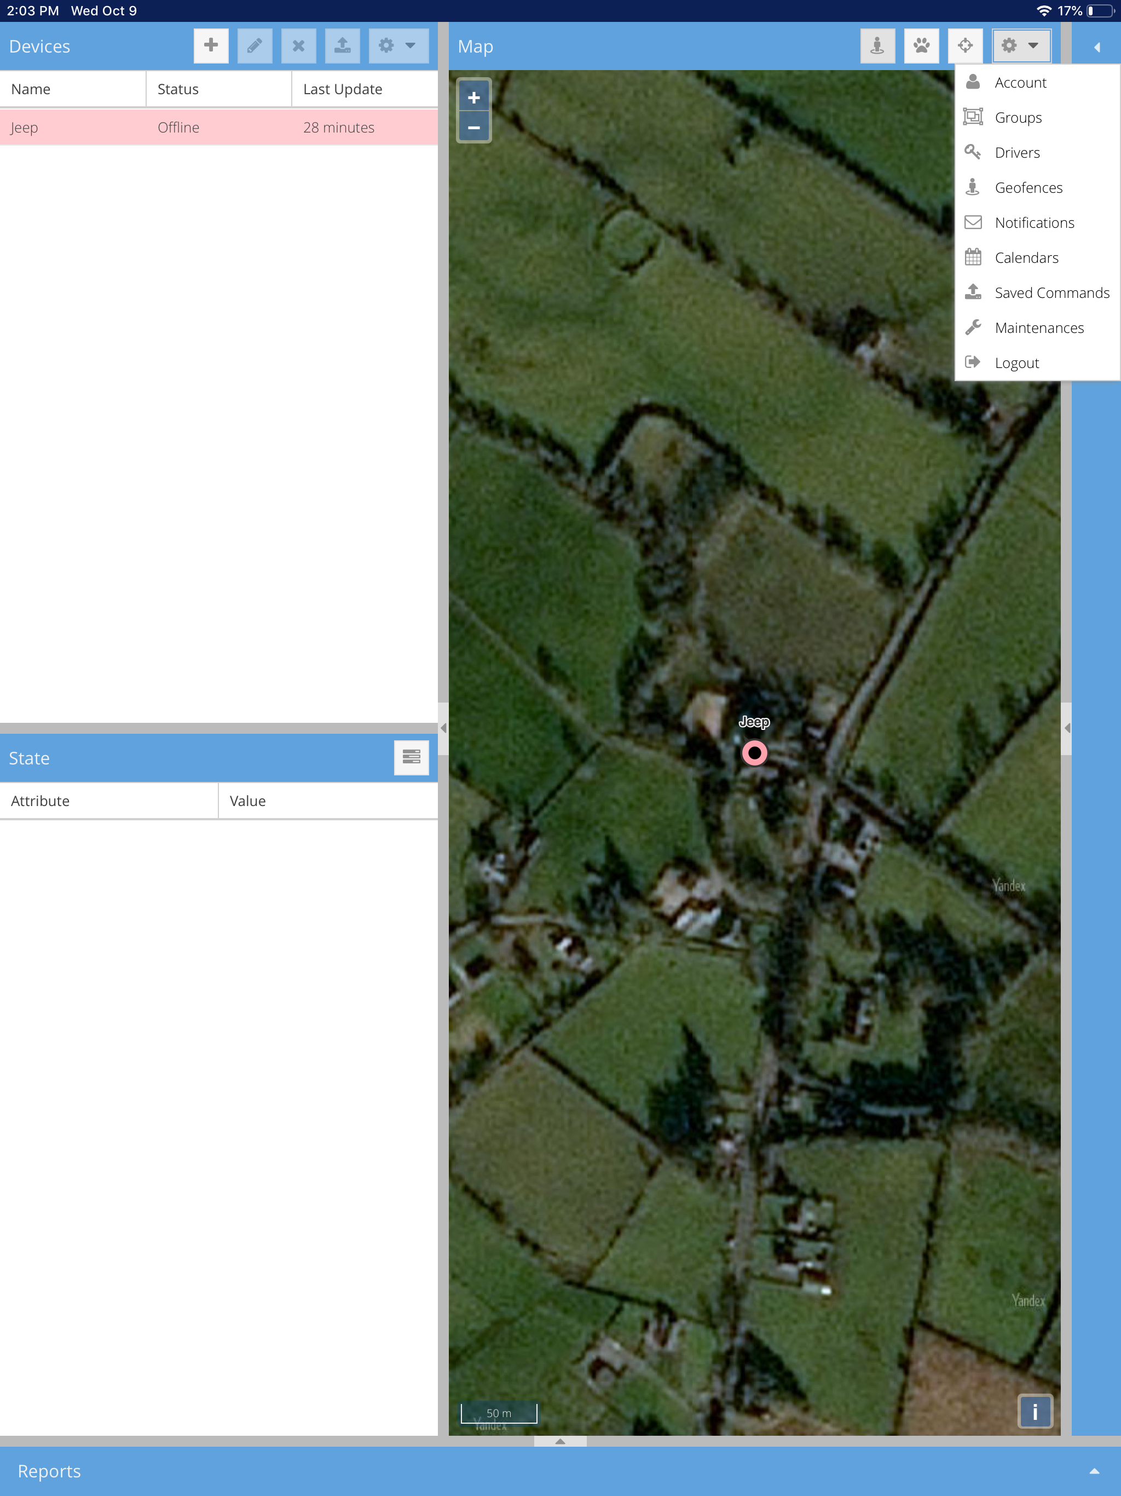The width and height of the screenshot is (1121, 1496).
Task: Choose Logout in settings menu
Action: coord(1016,363)
